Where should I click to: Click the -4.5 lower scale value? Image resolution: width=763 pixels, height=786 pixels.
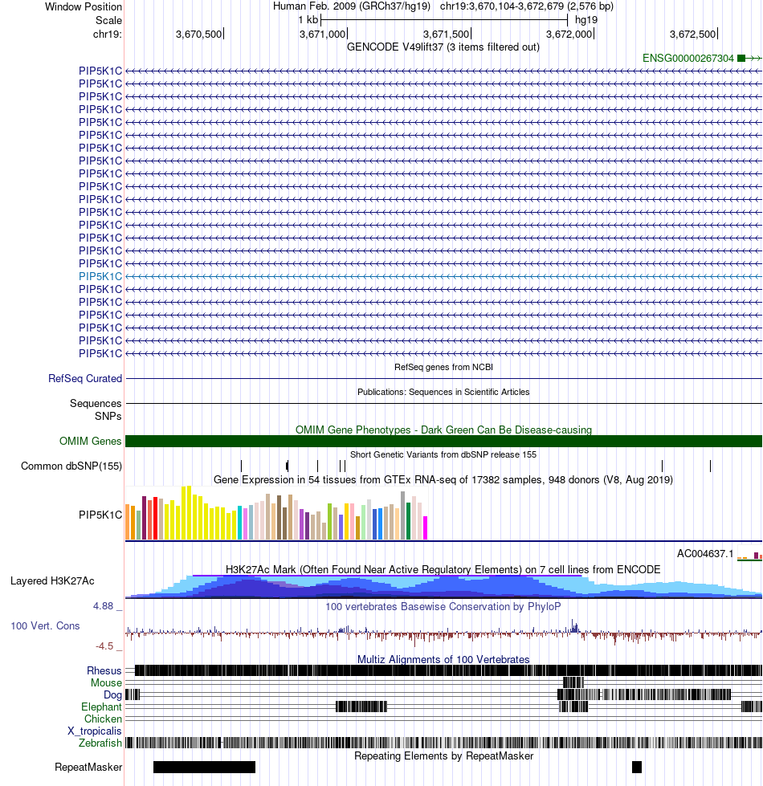point(104,646)
